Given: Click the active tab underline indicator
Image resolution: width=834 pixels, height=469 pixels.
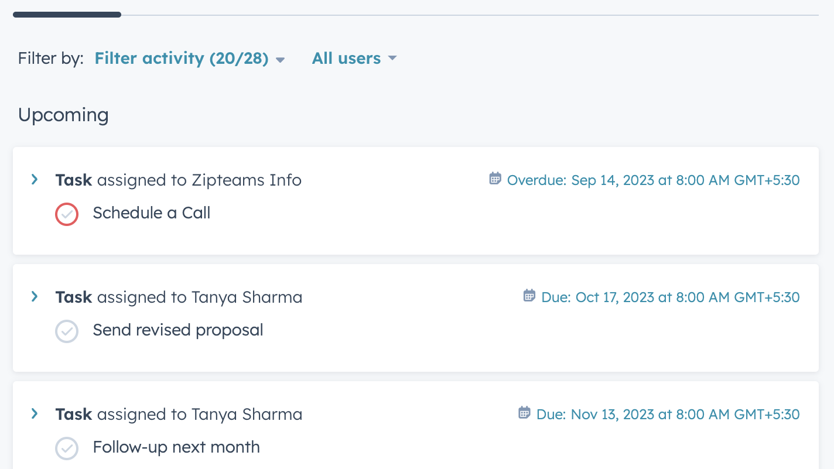Looking at the screenshot, I should pos(67,15).
